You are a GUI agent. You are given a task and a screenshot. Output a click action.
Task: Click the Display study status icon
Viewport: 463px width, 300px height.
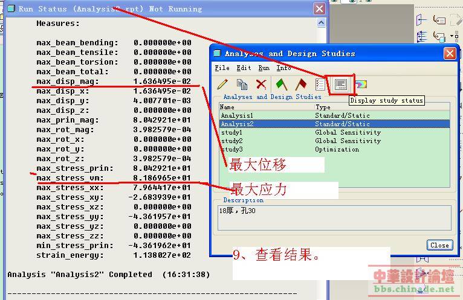click(341, 85)
